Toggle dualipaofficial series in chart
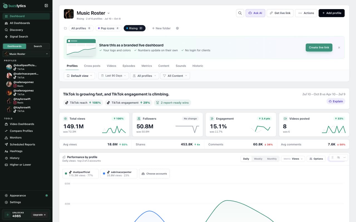Viewport: 356px width, 222px height. 80,174
